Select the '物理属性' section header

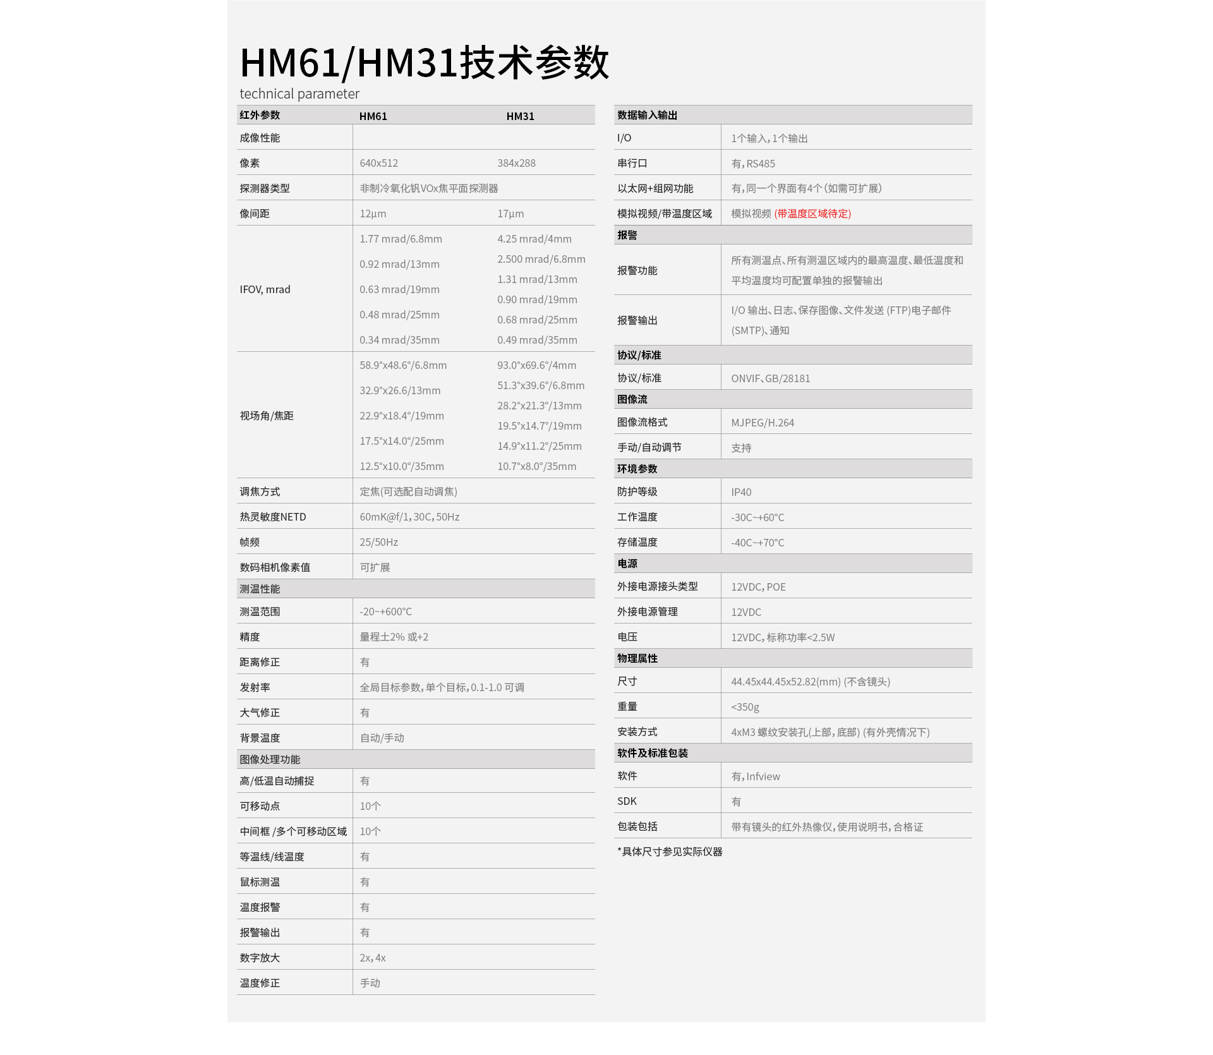793,658
